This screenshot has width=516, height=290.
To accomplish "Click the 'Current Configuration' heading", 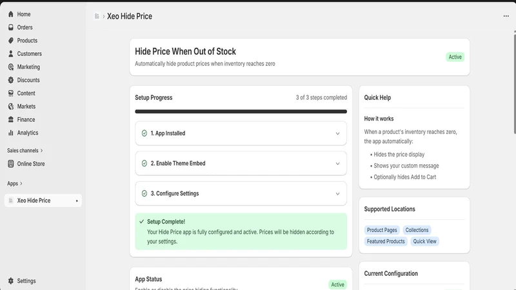I will pos(391,273).
